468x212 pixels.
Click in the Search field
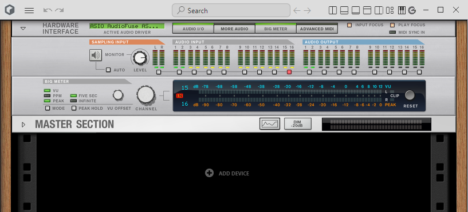[x=231, y=10]
